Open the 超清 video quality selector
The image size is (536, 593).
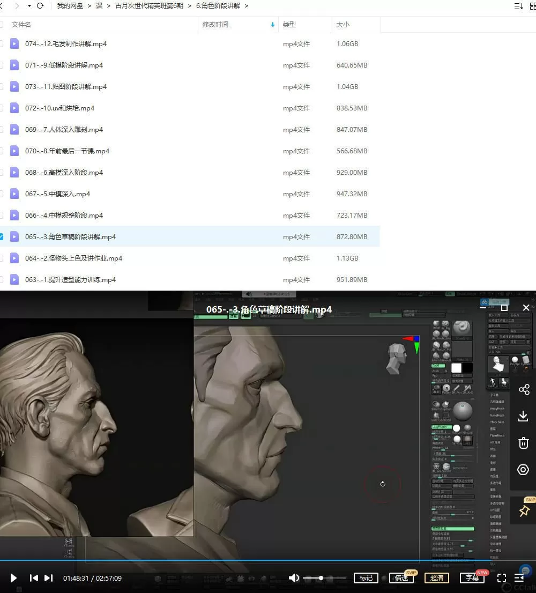coord(437,578)
